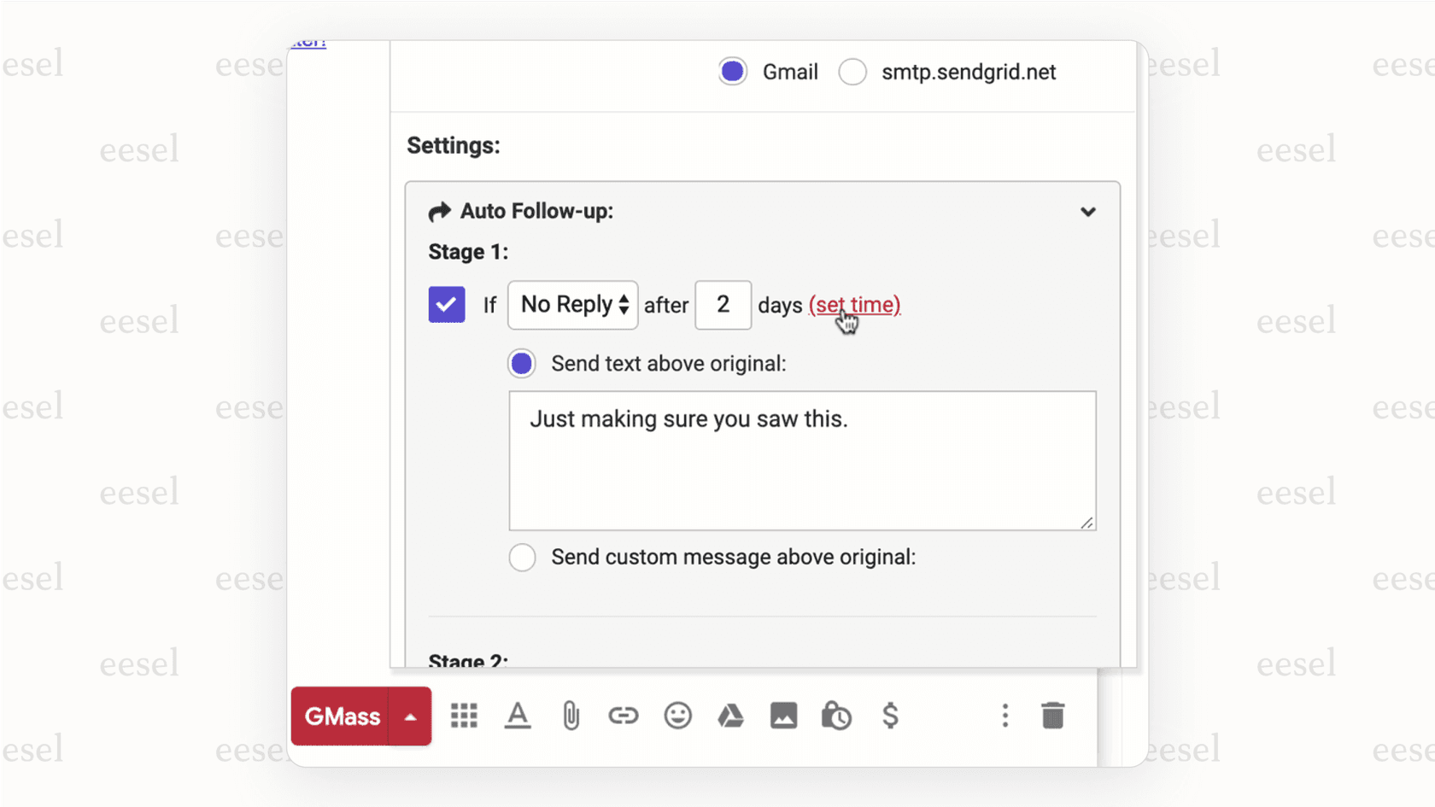
Task: Open the No Reply dropdown
Action: [x=572, y=305]
